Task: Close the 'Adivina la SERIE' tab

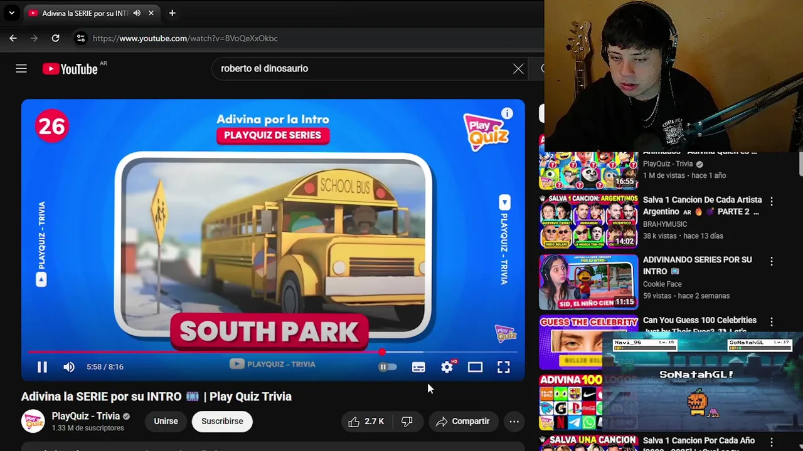Action: 151,13
